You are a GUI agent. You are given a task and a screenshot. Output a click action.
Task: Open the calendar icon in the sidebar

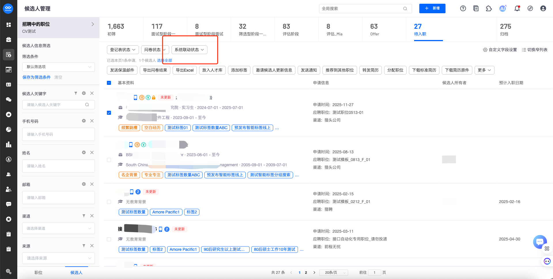point(9,70)
